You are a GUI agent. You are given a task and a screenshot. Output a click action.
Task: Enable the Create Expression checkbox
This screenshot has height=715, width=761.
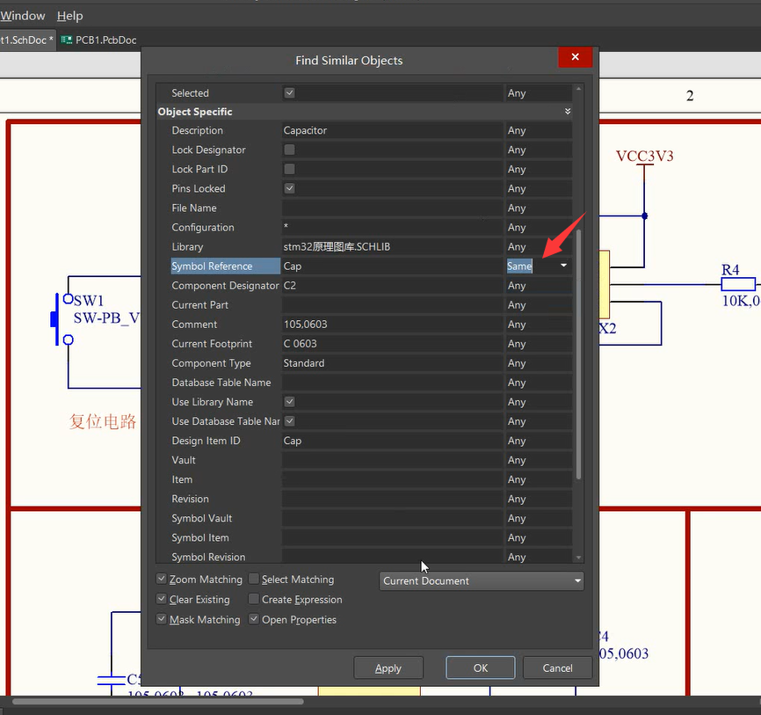click(254, 599)
